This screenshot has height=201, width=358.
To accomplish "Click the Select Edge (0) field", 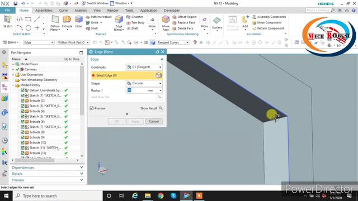I will click(123, 75).
